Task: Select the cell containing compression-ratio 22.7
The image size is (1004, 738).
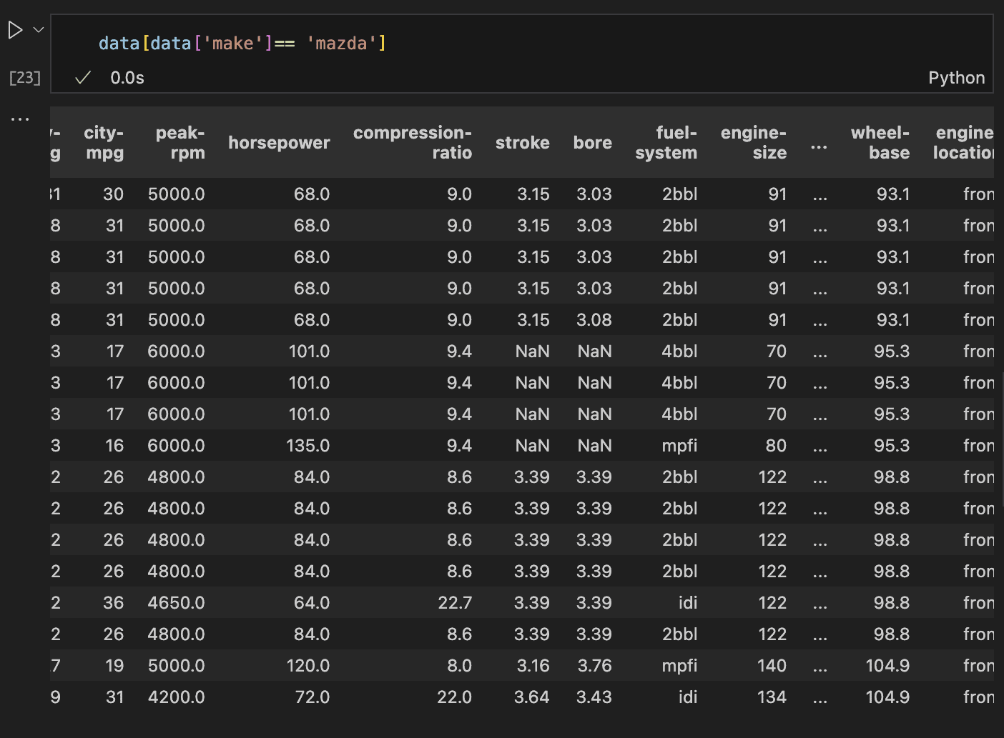Action: pyautogui.click(x=456, y=602)
